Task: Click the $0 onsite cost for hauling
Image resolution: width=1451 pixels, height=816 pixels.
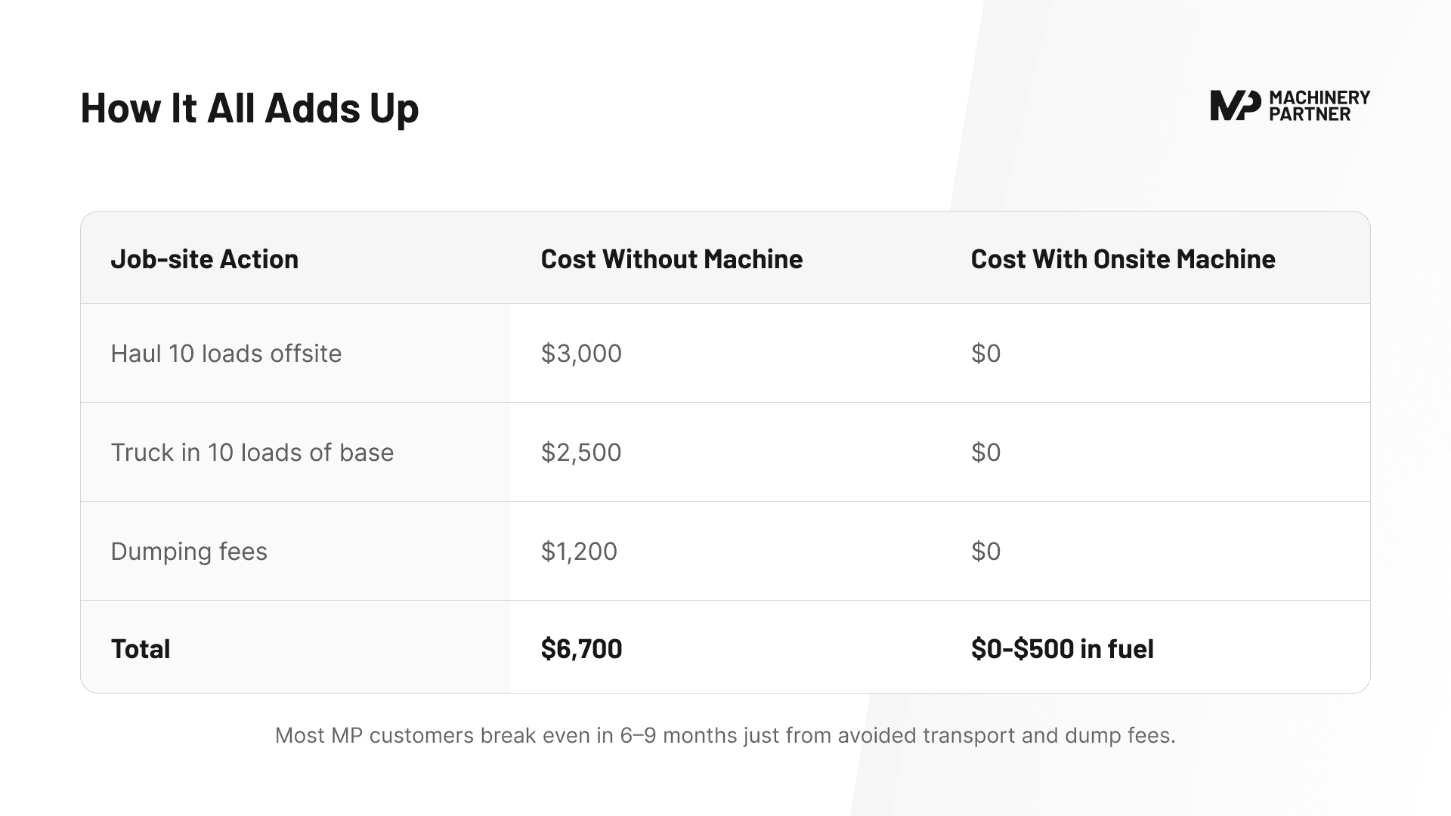Action: point(985,354)
